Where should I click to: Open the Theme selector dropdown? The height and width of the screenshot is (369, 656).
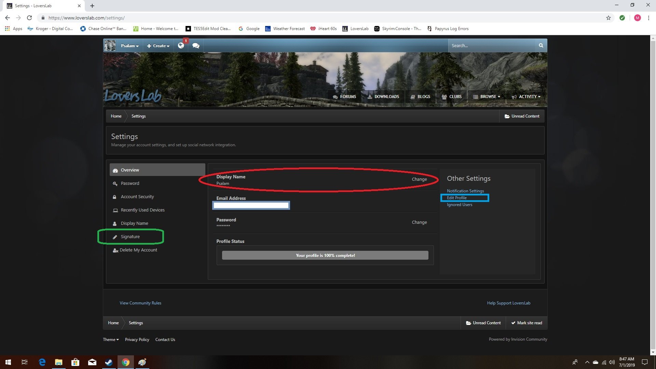coord(111,340)
